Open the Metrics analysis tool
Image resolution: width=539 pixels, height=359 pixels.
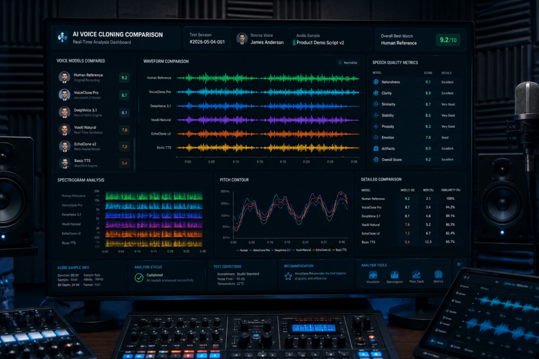(x=438, y=277)
